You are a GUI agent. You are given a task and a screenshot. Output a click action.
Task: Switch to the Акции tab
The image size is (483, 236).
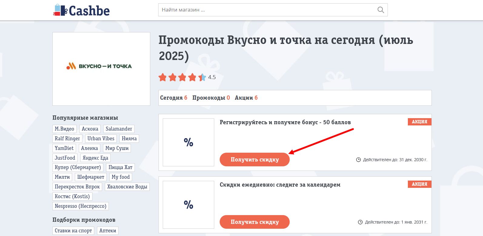click(246, 98)
